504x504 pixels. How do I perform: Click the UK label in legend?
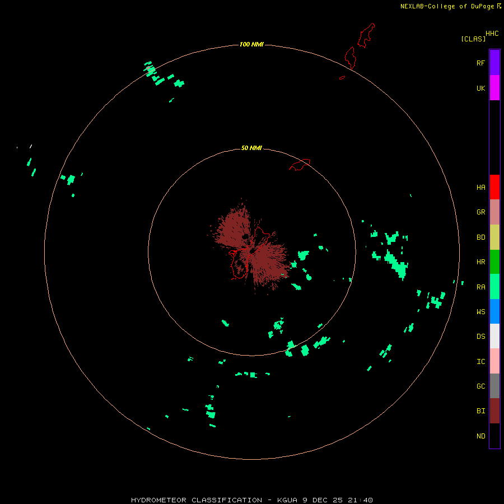(x=480, y=88)
